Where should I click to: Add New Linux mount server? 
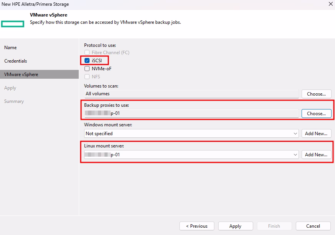(x=316, y=155)
